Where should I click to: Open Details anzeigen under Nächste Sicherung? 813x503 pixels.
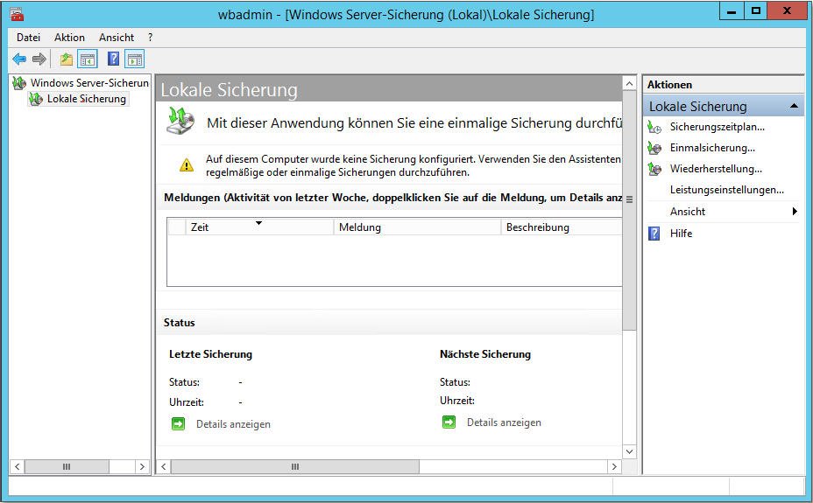(x=504, y=423)
